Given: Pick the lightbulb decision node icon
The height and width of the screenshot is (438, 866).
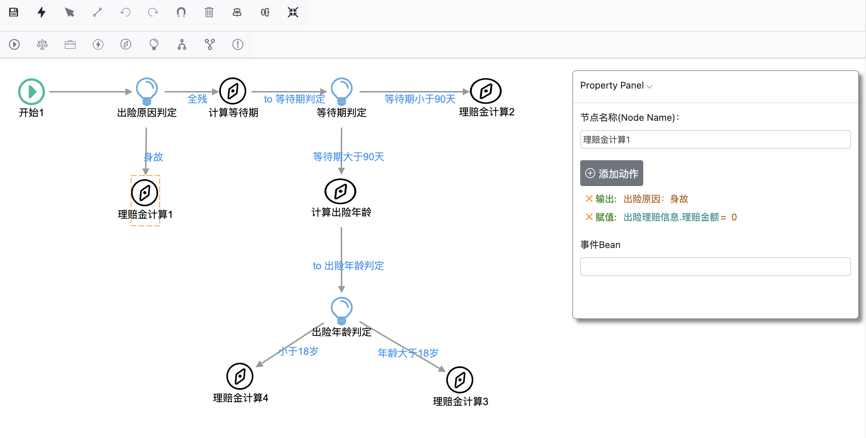Looking at the screenshot, I should (154, 44).
